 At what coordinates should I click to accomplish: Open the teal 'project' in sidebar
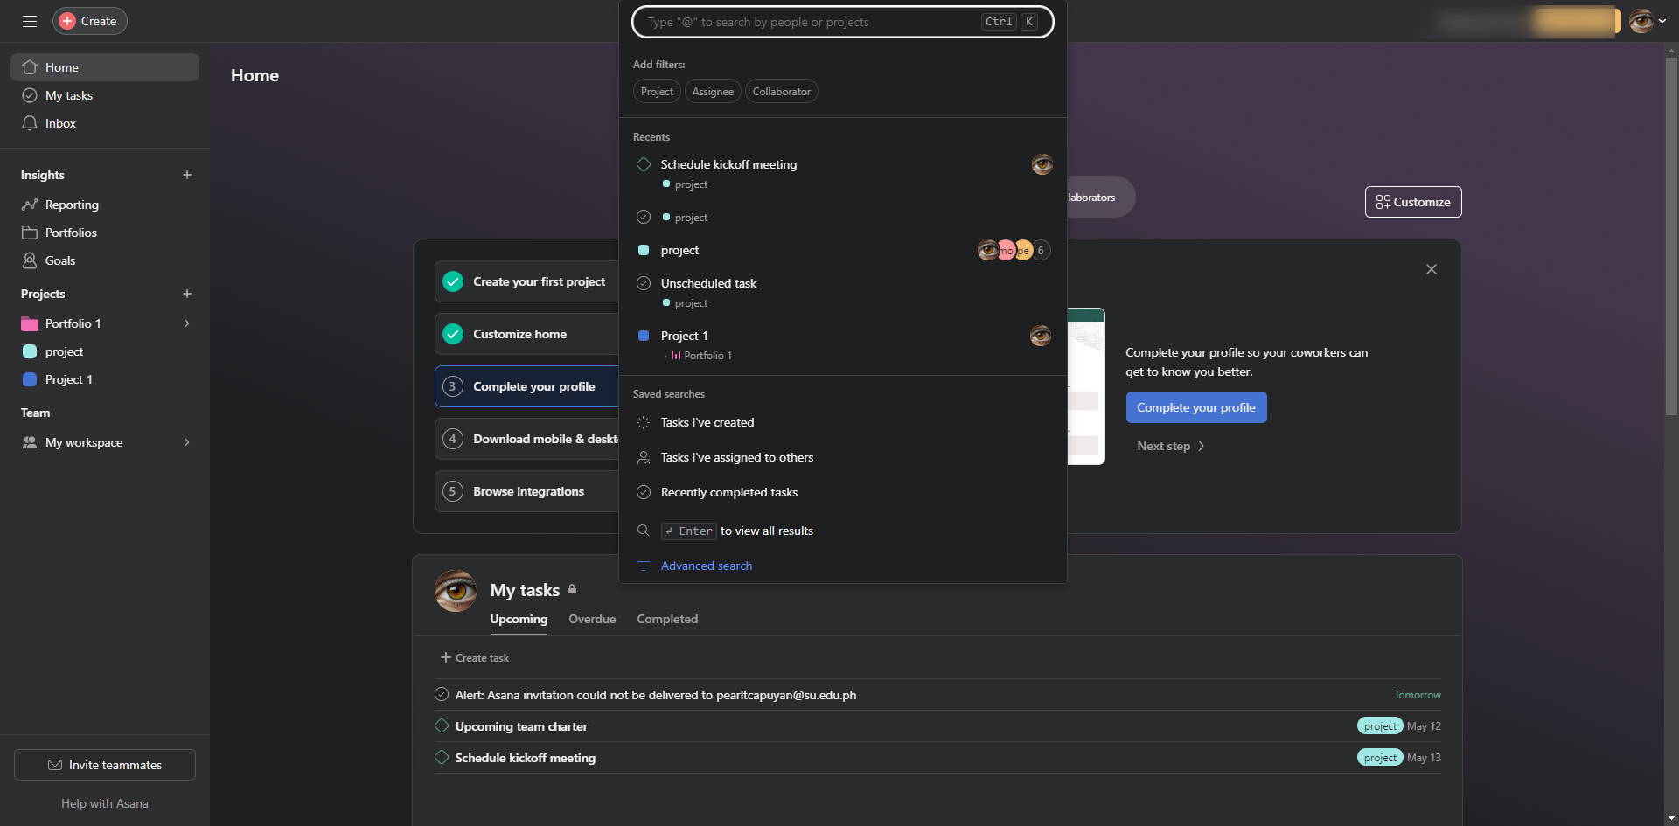(105, 351)
